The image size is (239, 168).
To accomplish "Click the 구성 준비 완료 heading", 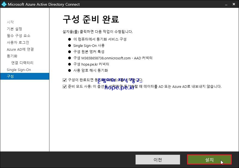I will pyautogui.click(x=91, y=19).
